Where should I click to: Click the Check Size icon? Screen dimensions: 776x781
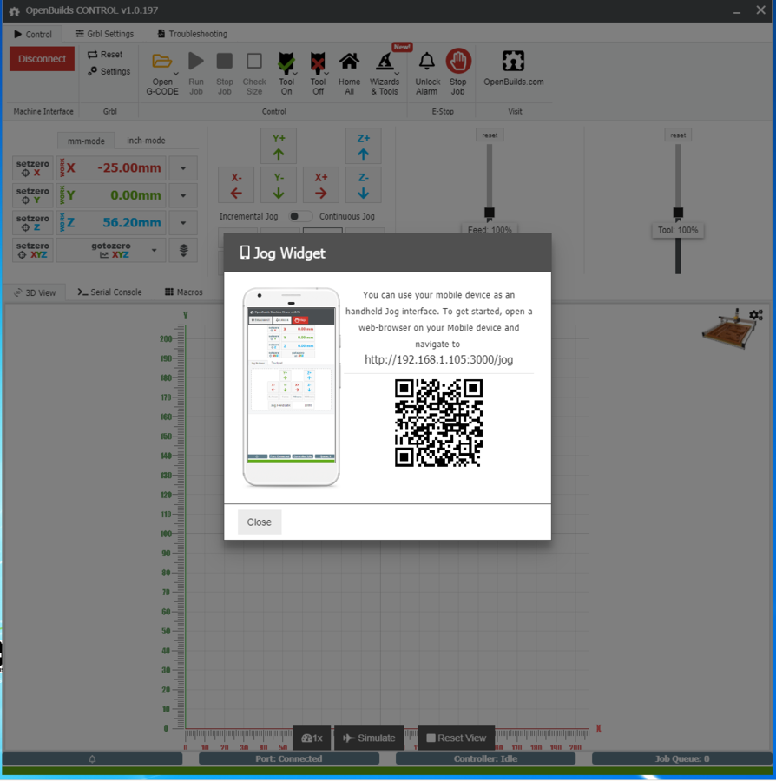[254, 62]
